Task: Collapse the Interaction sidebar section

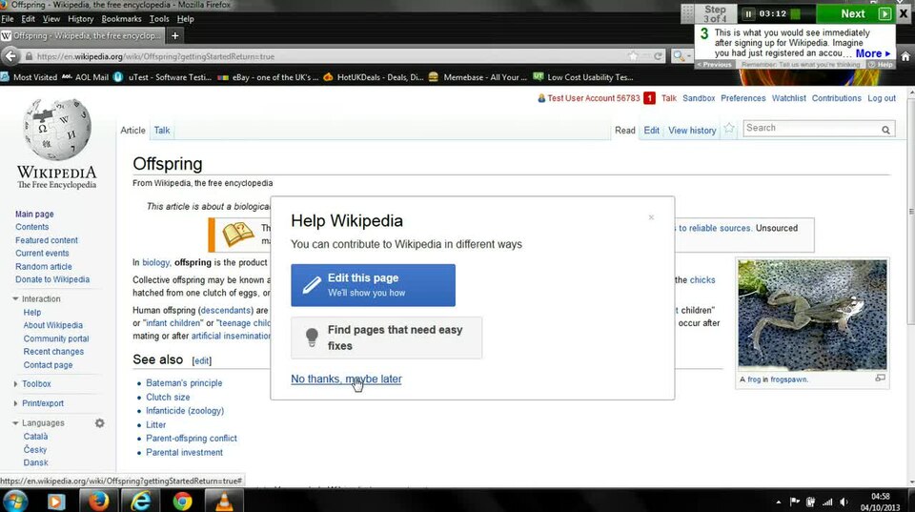Action: (15, 299)
